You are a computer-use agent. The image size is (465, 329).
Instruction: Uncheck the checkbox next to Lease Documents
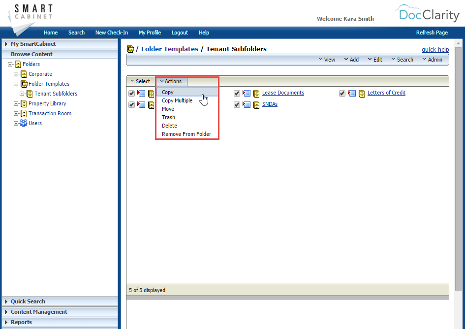click(237, 93)
